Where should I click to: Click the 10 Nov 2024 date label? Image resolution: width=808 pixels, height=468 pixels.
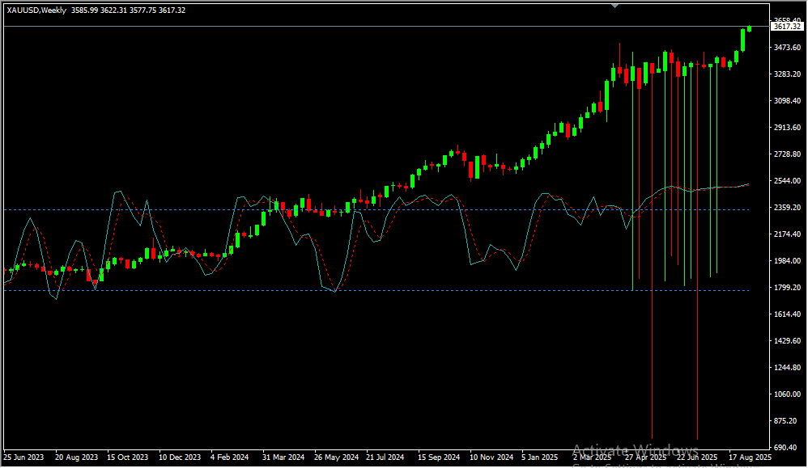pyautogui.click(x=491, y=457)
